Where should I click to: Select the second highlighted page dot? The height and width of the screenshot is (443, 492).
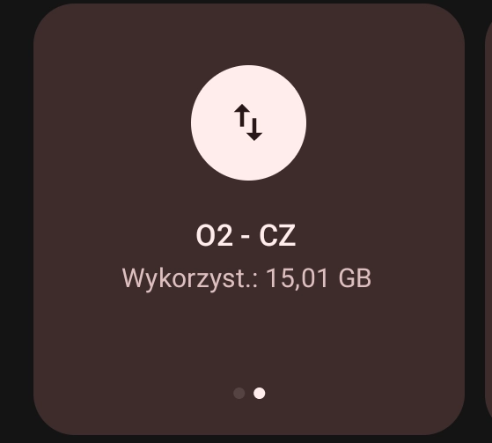(x=259, y=393)
